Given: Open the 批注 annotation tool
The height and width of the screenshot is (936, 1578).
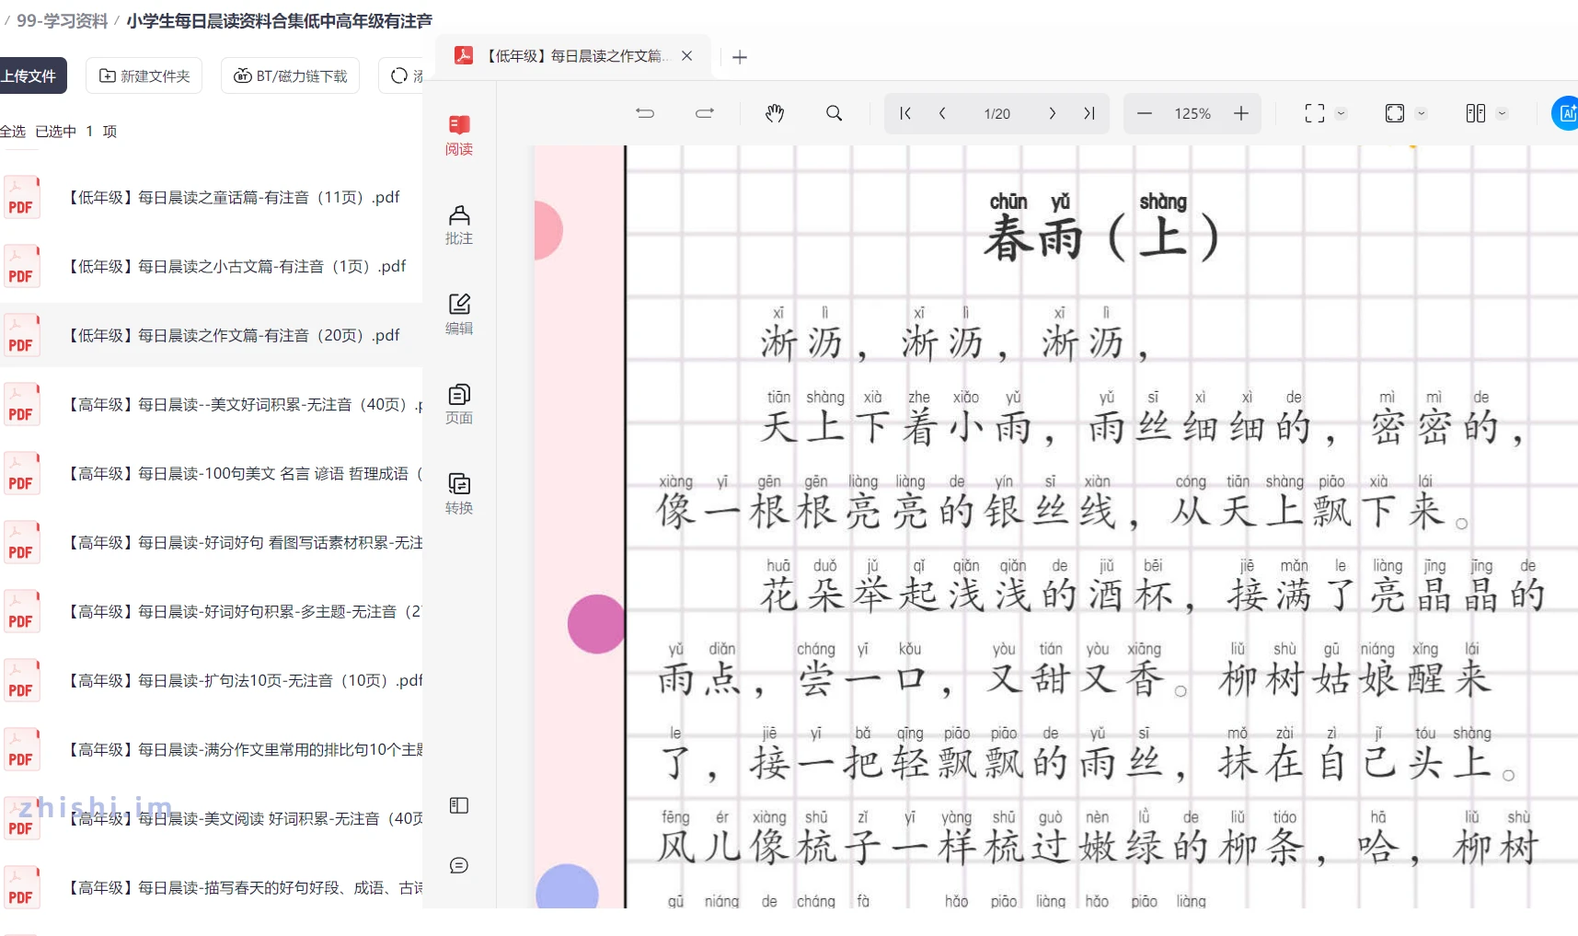Looking at the screenshot, I should click(x=459, y=225).
